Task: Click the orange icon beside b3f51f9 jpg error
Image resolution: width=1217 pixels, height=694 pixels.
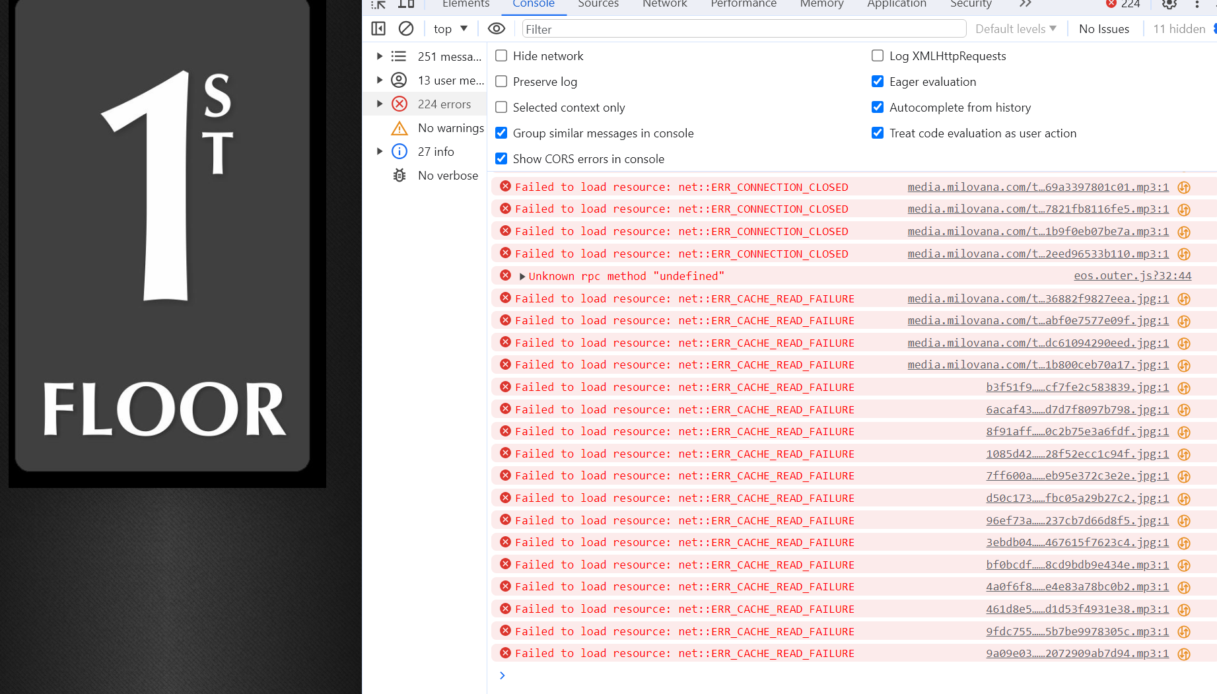Action: click(1184, 388)
